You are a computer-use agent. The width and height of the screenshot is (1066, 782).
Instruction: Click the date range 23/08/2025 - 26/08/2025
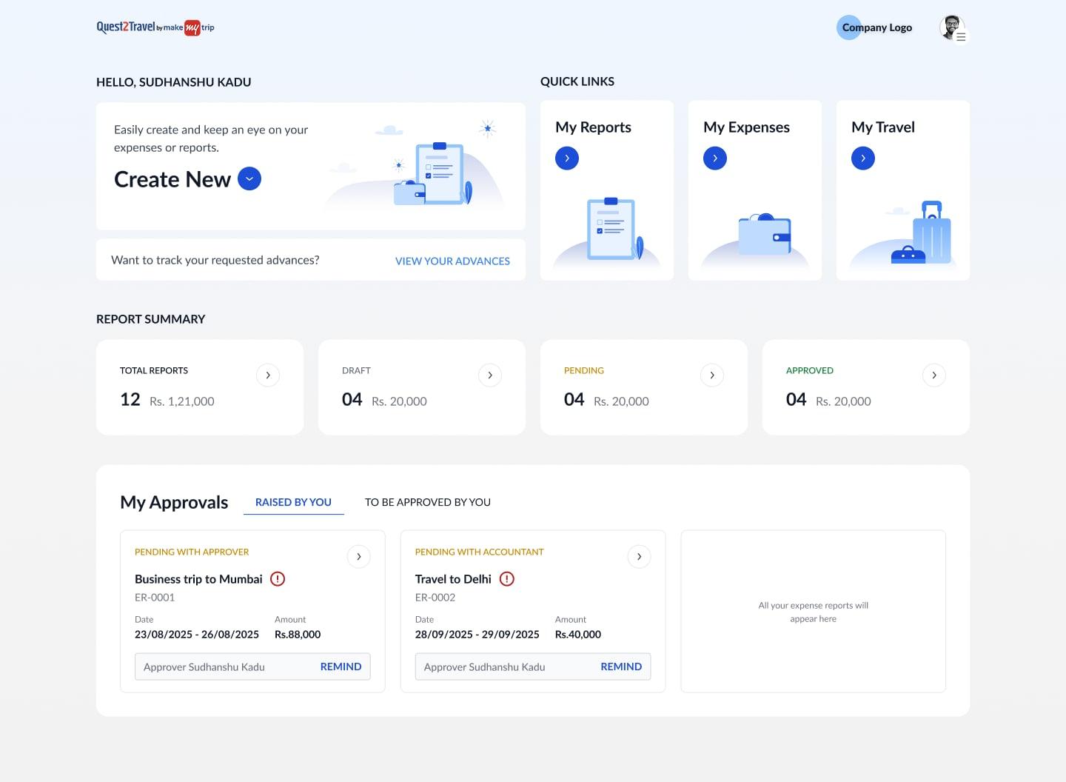(197, 635)
